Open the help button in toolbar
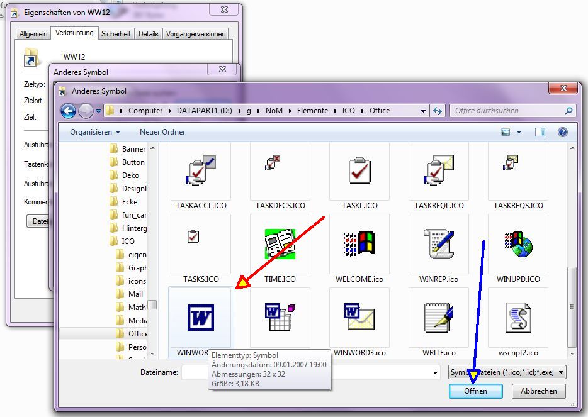 pos(562,132)
